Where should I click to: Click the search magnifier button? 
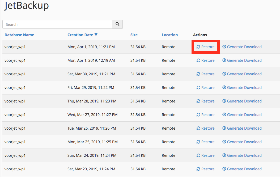click(117, 24)
